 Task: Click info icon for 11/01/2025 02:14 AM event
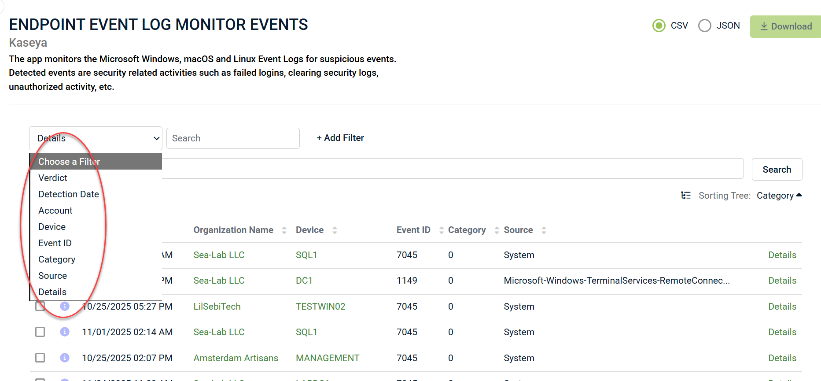tap(65, 332)
